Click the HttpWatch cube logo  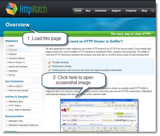[12, 9]
